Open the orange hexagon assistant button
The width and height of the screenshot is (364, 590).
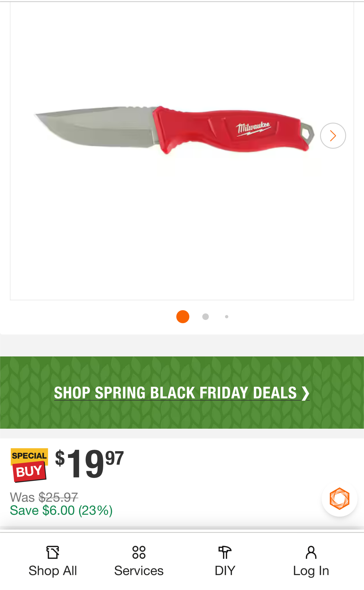pyautogui.click(x=339, y=499)
